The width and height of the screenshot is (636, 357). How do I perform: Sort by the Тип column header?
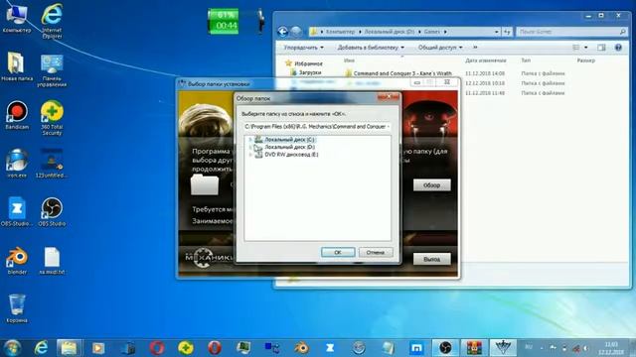[526, 60]
